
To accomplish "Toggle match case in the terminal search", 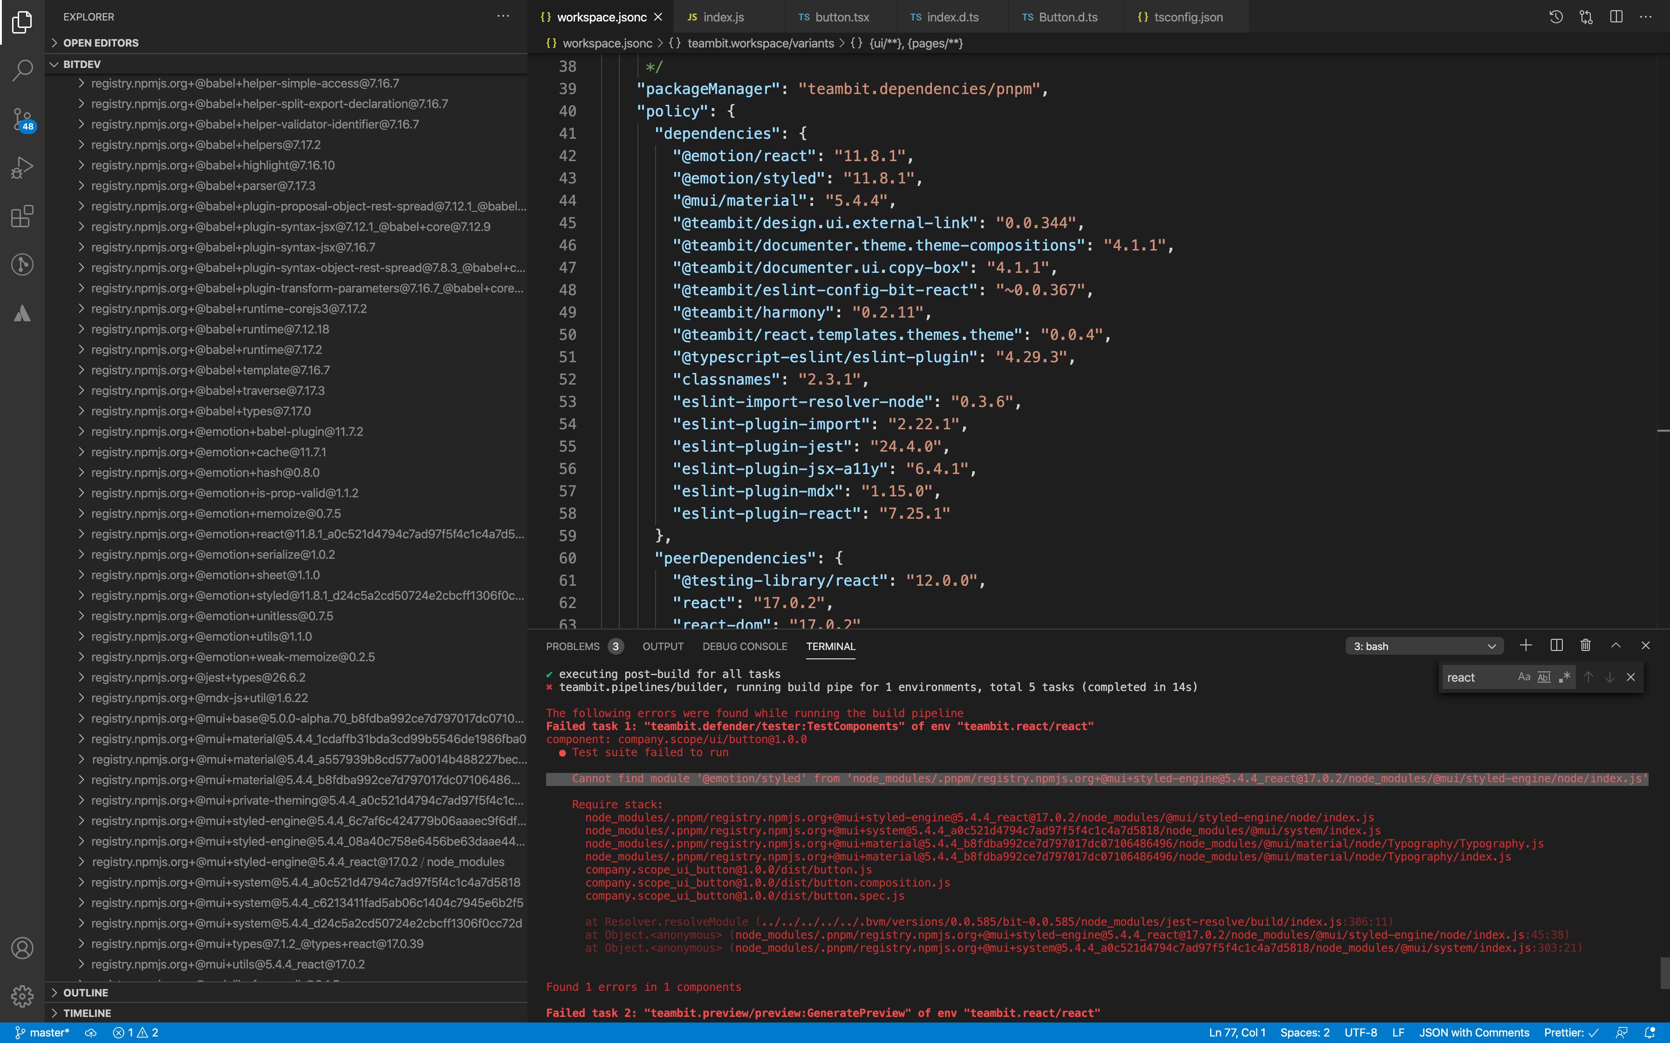I will click(x=1524, y=677).
